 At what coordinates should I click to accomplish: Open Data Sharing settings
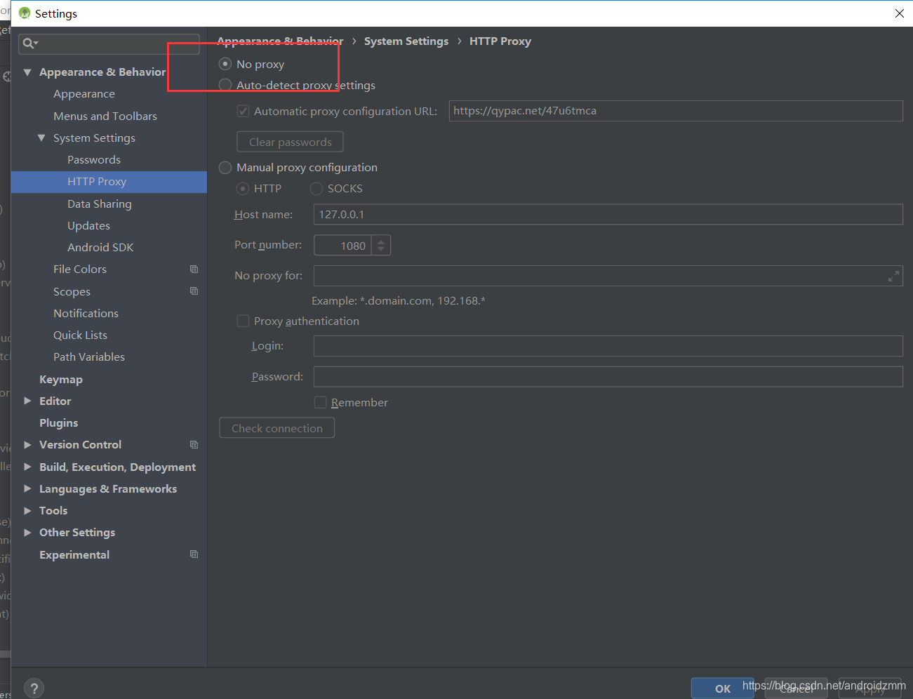pyautogui.click(x=100, y=204)
